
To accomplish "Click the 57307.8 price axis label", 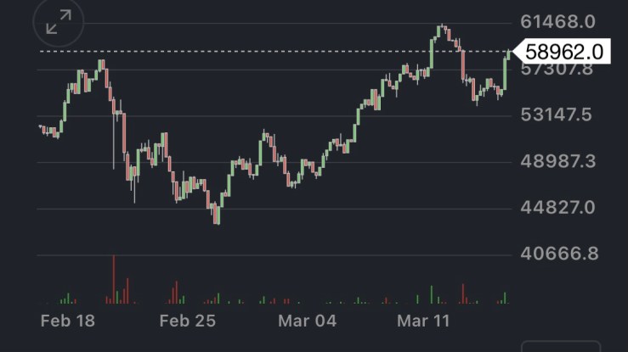I will pyautogui.click(x=558, y=69).
